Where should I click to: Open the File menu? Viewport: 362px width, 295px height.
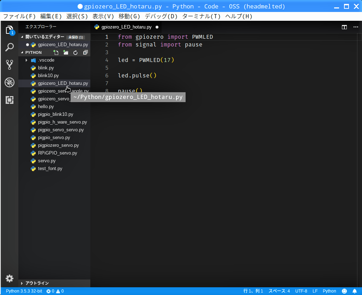(20, 16)
